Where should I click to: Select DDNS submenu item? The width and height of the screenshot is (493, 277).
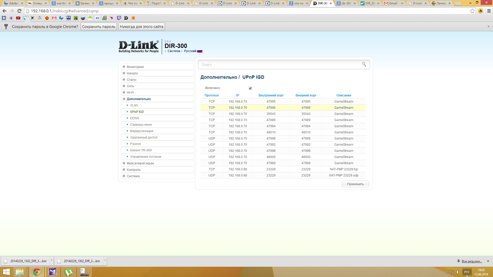pos(135,118)
